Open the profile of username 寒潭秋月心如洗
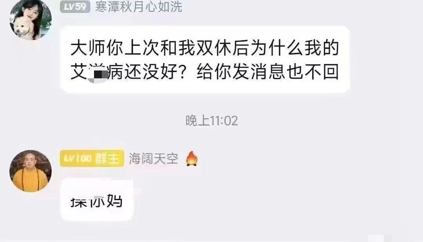Image resolution: width=423 pixels, height=242 pixels. click(139, 7)
